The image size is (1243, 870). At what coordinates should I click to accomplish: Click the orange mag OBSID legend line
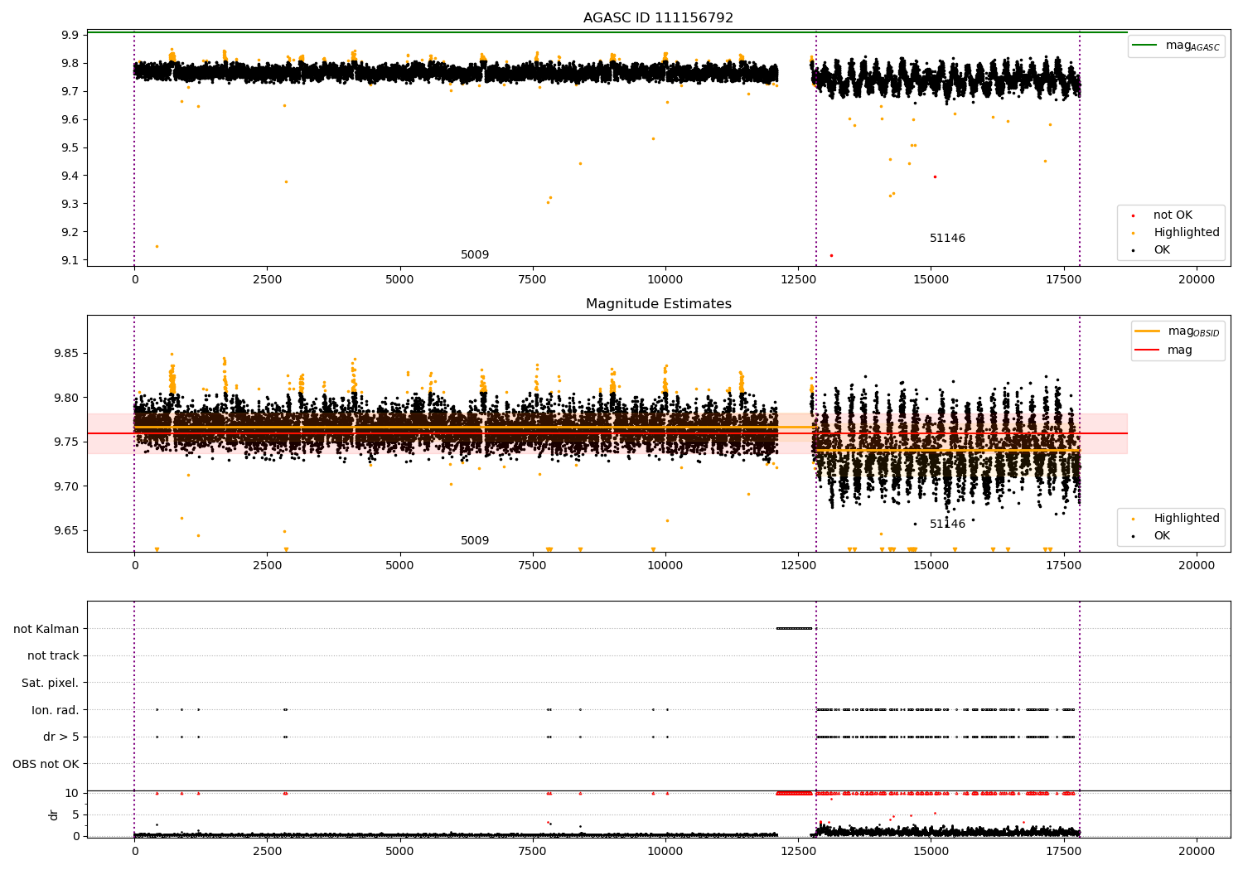tap(1147, 331)
